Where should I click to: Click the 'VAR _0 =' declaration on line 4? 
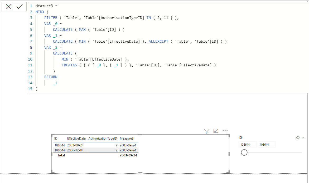click(53, 24)
